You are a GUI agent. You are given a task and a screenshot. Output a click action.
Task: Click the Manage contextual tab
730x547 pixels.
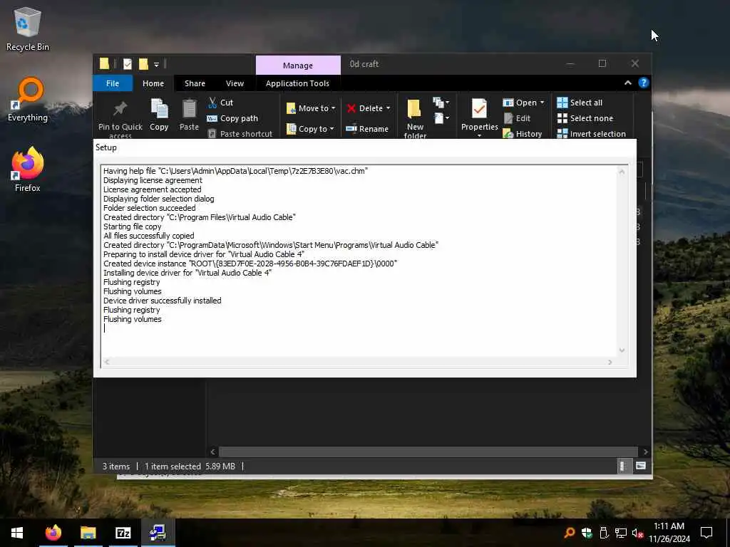coord(298,65)
